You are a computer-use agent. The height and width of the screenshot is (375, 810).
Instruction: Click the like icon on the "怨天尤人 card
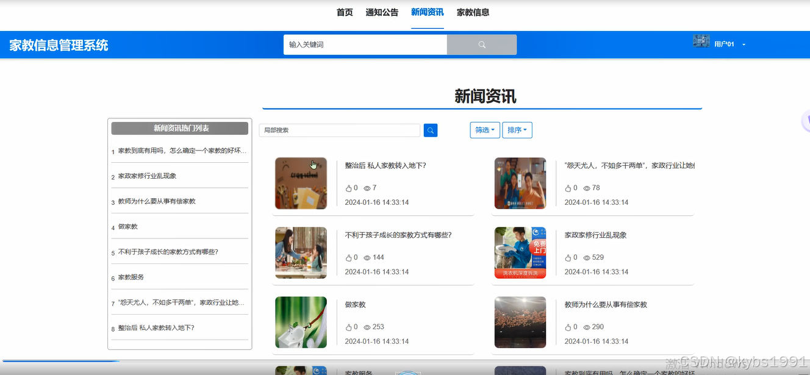click(x=568, y=188)
